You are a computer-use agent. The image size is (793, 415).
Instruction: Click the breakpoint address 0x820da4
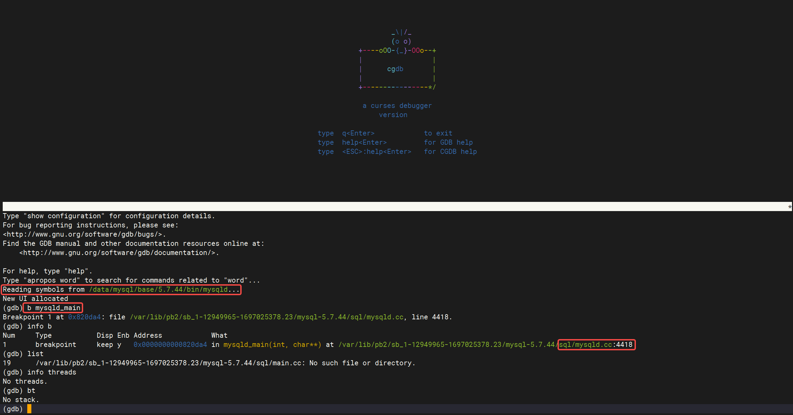(x=84, y=317)
